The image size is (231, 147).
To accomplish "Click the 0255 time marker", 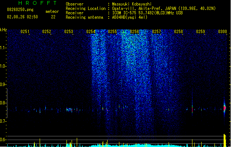I will pyautogui.click(x=112, y=32).
